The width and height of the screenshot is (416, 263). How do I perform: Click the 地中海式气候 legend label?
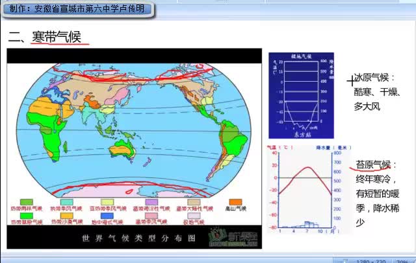click(x=107, y=222)
